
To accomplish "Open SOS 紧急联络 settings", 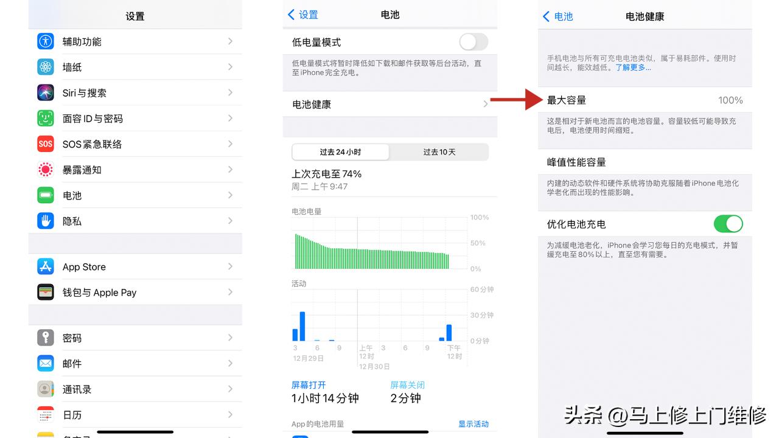I will (x=45, y=144).
